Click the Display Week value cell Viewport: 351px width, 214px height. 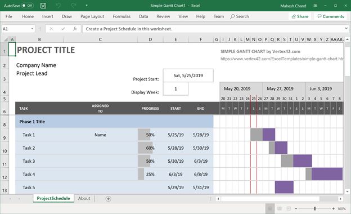[175, 89]
